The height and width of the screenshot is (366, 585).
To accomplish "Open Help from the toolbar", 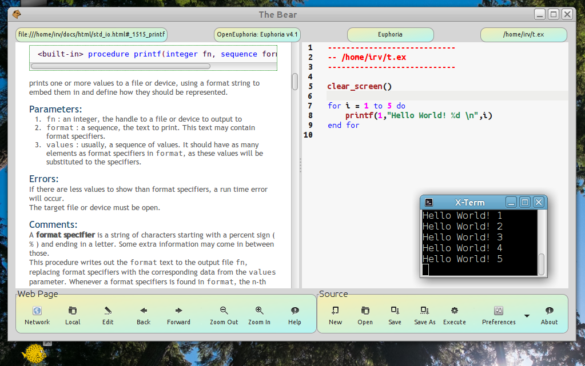I will (295, 311).
